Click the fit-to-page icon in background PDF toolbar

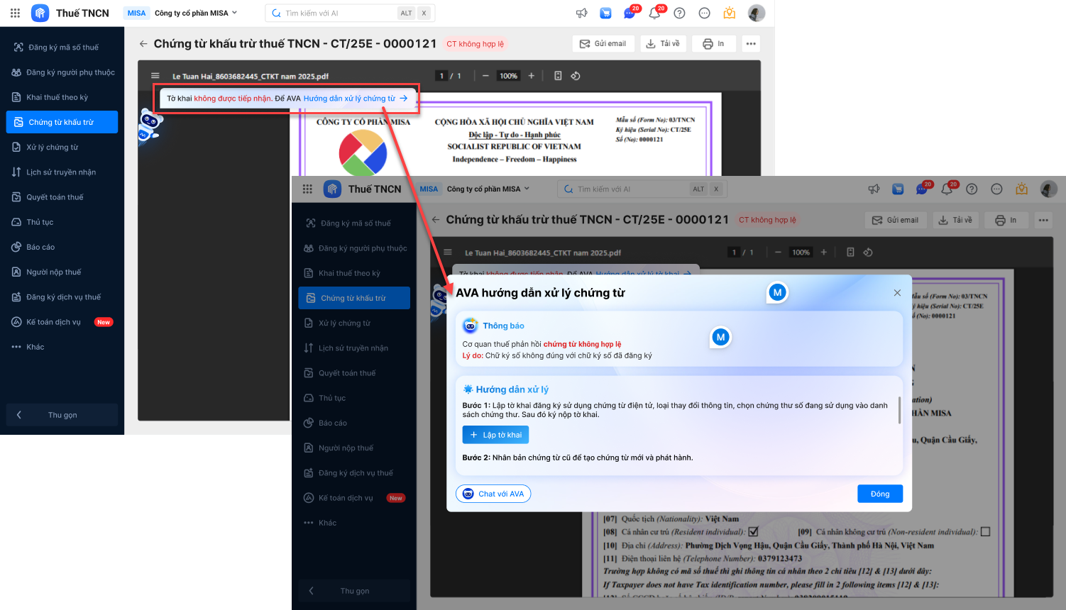coord(558,76)
